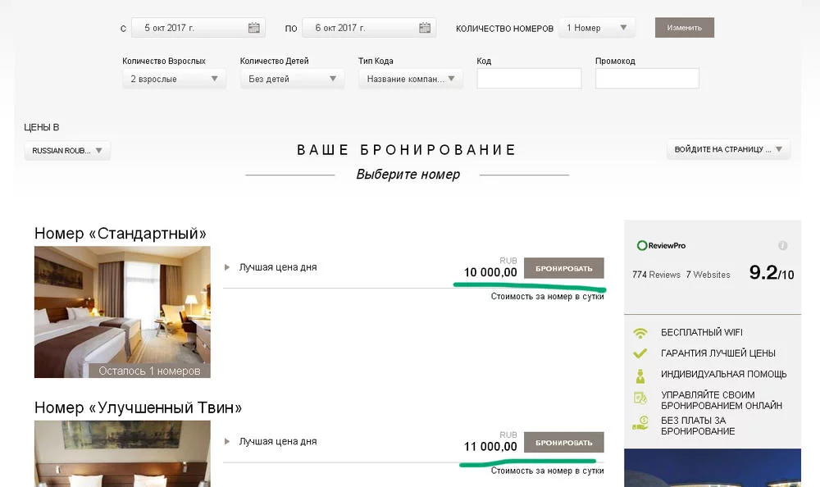The width and height of the screenshot is (820, 487).
Task: Click the best price guarantee checkmark icon
Action: pos(640,353)
